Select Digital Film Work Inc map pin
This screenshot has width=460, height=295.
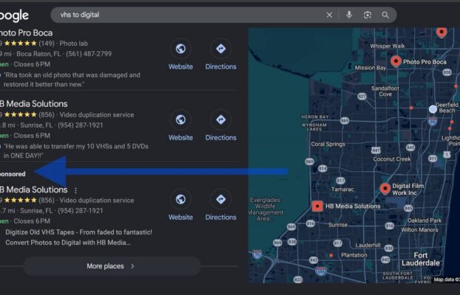coord(385,189)
